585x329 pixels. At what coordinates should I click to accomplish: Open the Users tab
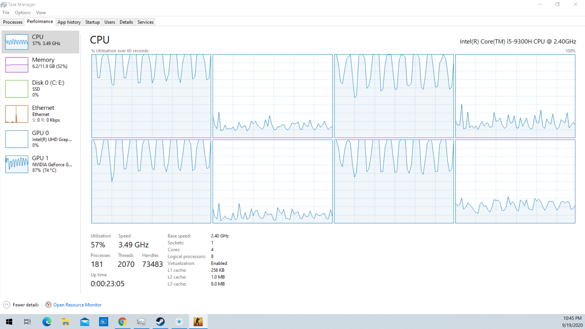[x=110, y=22]
